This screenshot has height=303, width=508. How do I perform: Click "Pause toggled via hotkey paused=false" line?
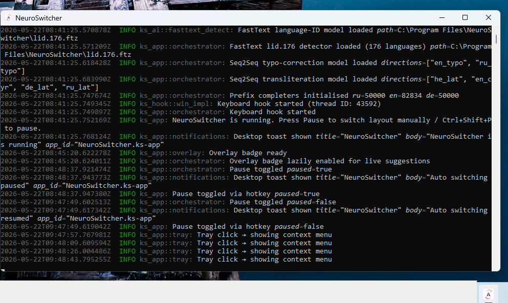click(162, 227)
